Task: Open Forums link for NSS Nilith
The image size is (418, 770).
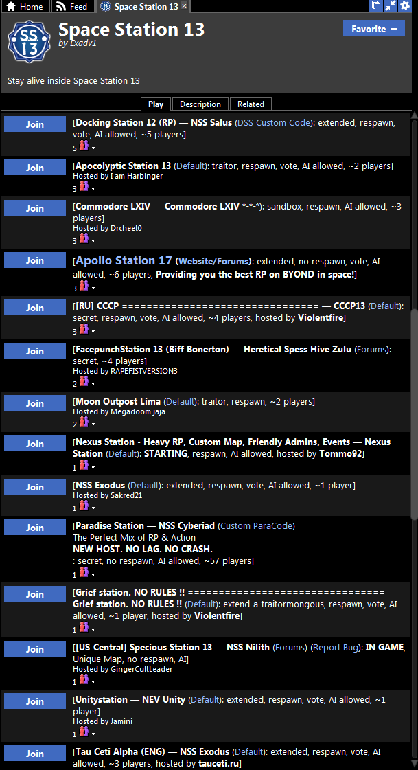Action: [x=290, y=647]
